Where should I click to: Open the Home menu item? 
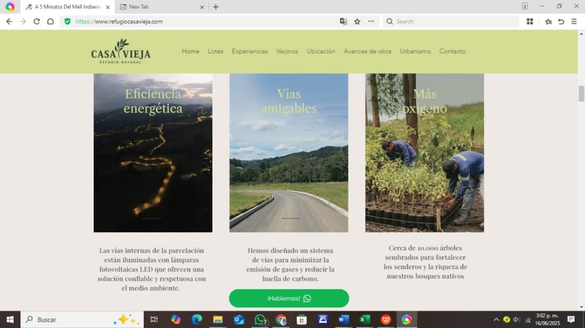190,51
